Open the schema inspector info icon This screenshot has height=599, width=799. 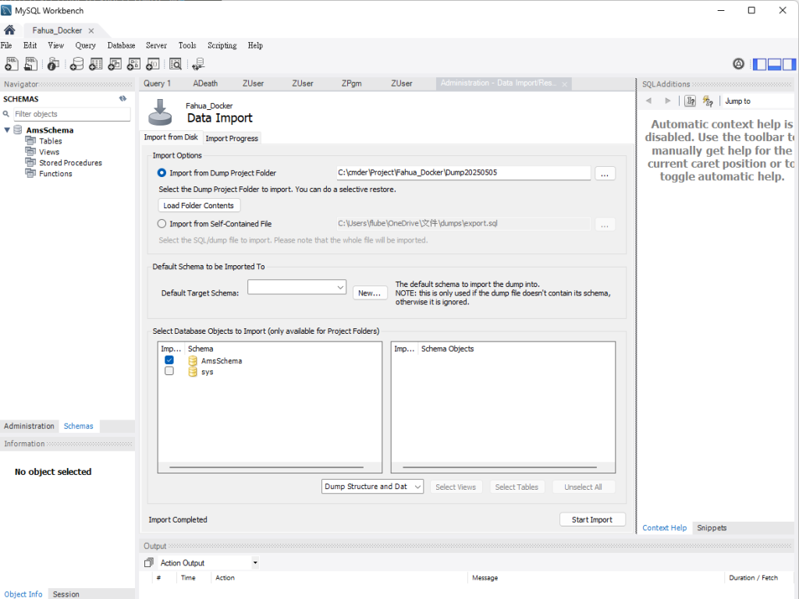53,64
